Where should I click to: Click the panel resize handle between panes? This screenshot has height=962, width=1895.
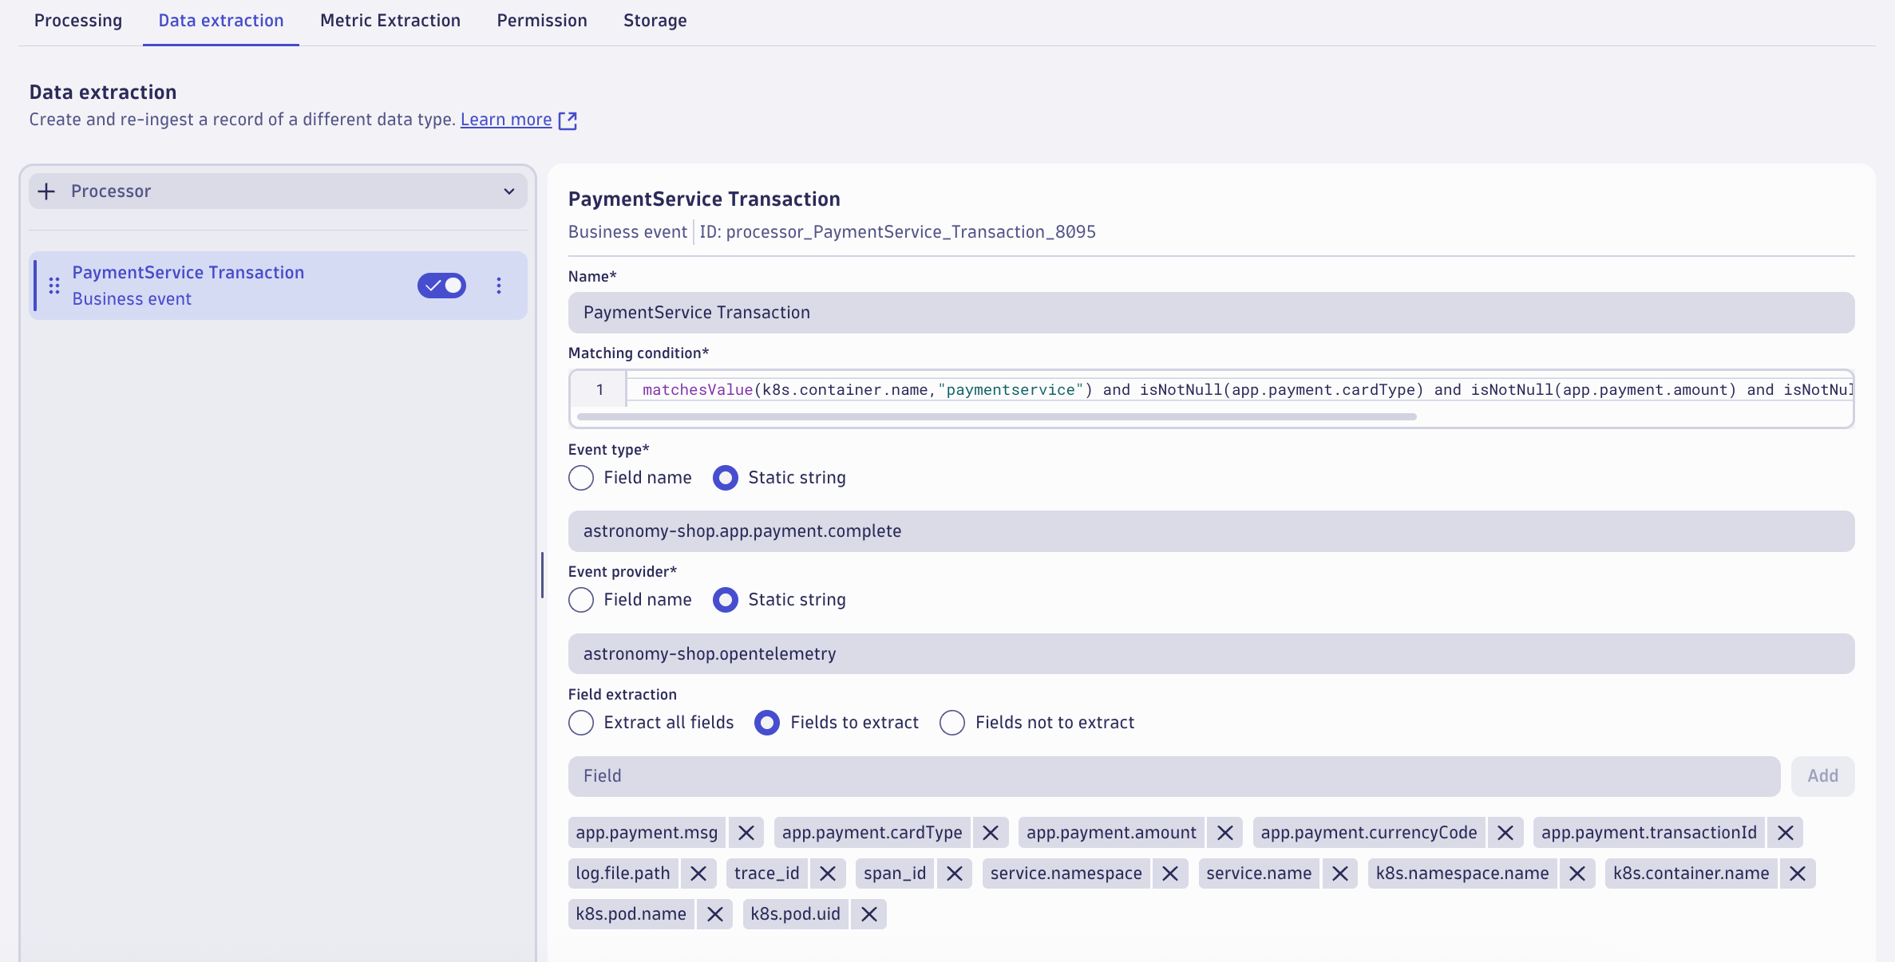point(542,574)
